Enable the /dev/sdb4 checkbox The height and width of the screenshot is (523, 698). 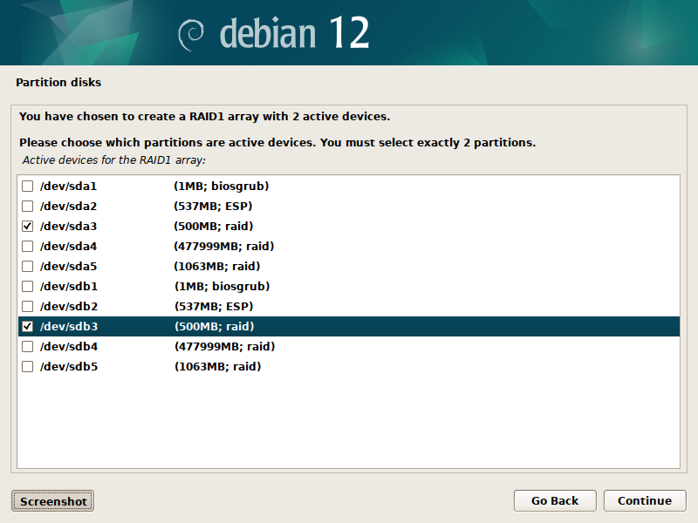[27, 347]
